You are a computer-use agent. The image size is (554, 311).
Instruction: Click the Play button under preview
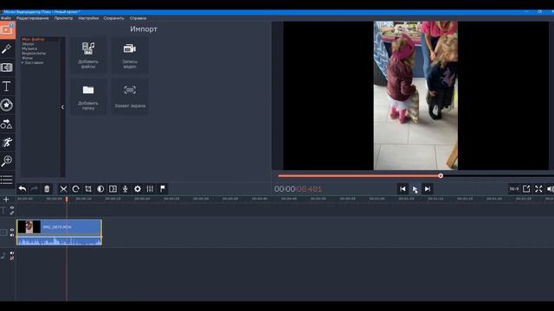[x=415, y=189]
